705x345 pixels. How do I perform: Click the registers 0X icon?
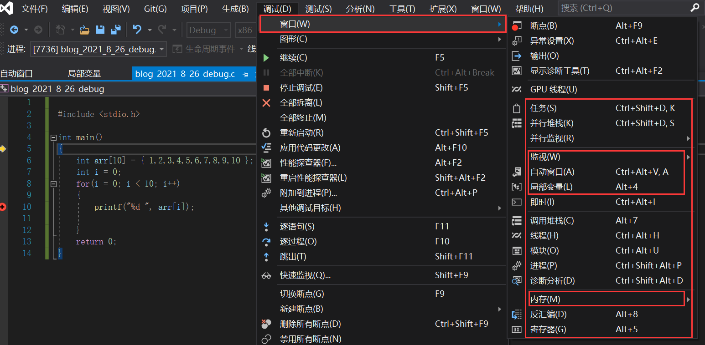coord(516,330)
